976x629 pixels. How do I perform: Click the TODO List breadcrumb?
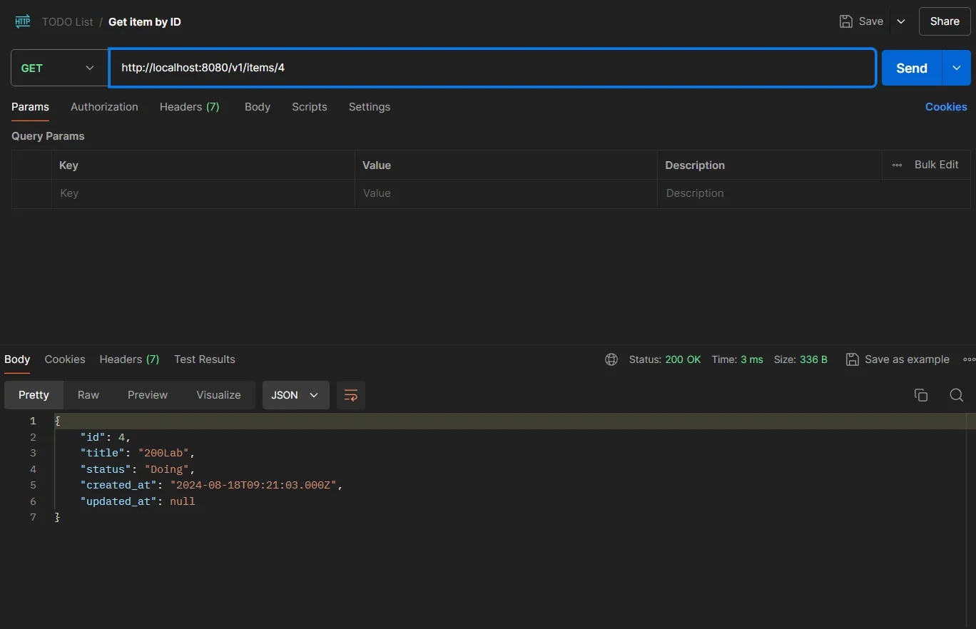pos(68,22)
